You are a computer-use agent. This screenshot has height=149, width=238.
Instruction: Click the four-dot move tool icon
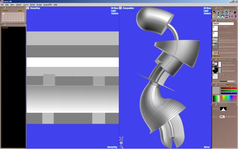(223, 12)
